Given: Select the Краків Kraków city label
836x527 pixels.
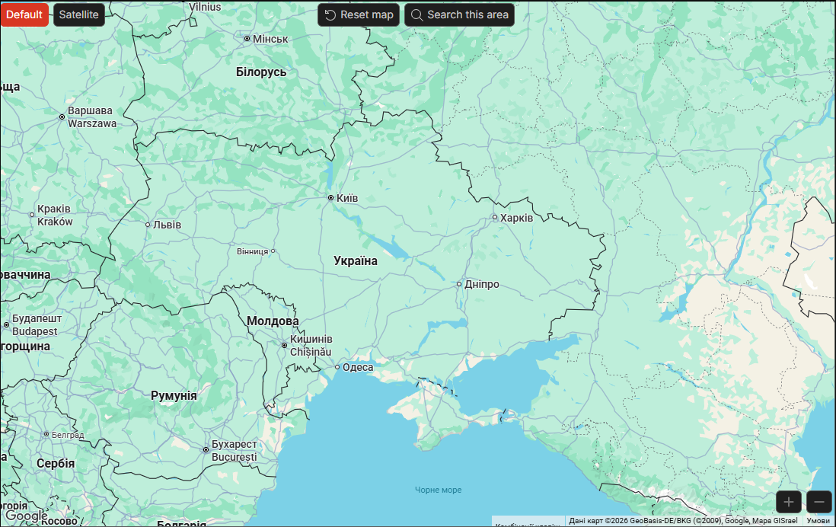Looking at the screenshot, I should point(54,216).
